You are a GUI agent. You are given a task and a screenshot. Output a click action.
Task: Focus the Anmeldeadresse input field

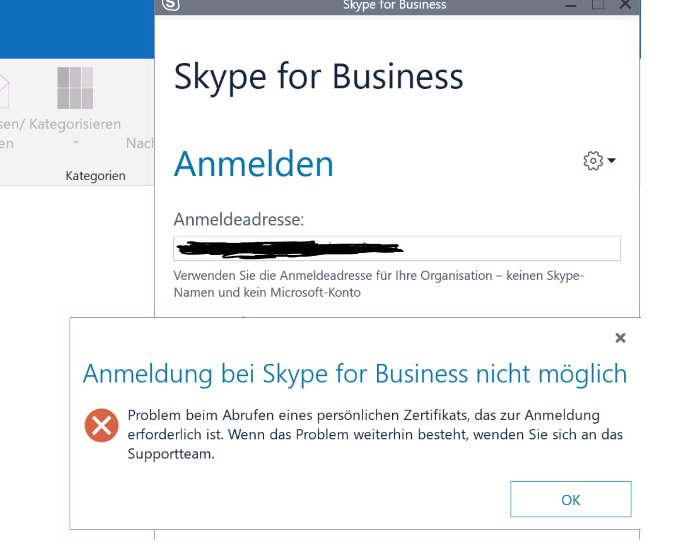(x=397, y=248)
